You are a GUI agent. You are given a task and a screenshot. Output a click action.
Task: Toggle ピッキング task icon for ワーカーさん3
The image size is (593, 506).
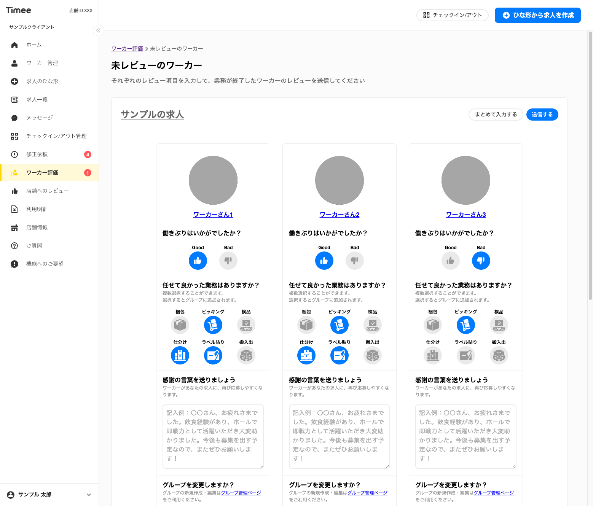(x=466, y=325)
